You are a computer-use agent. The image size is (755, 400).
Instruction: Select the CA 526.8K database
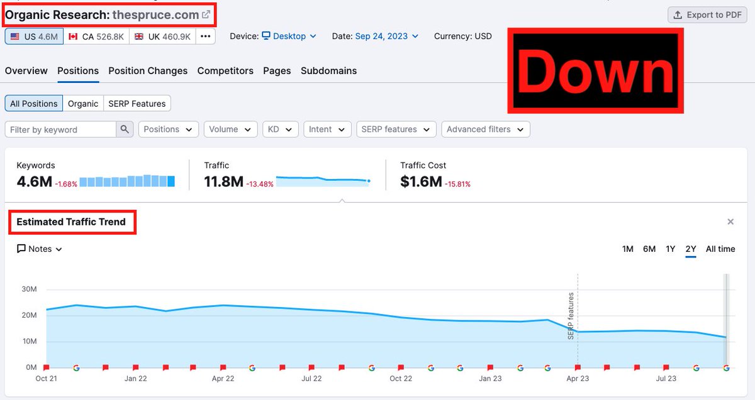[96, 36]
